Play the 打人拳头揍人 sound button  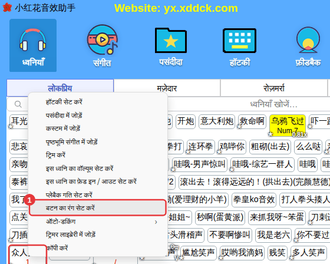click(x=305, y=200)
